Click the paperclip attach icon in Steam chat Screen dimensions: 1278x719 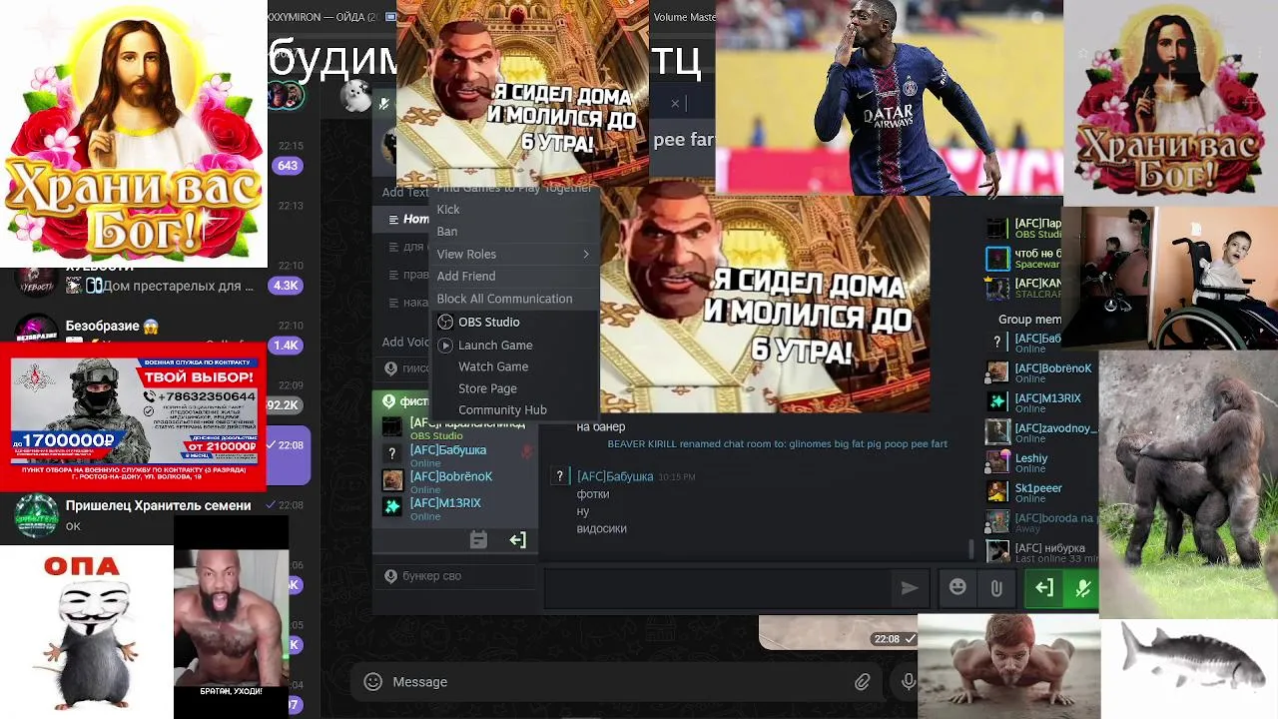tap(996, 588)
